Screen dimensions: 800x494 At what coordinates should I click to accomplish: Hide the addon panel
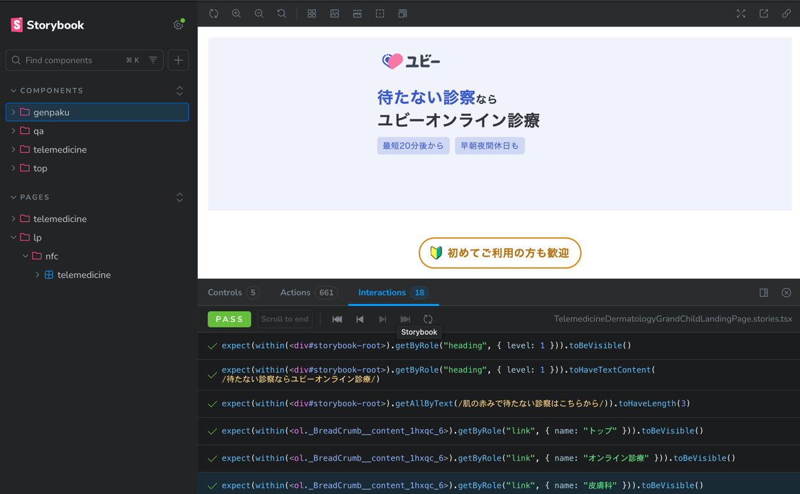[786, 292]
